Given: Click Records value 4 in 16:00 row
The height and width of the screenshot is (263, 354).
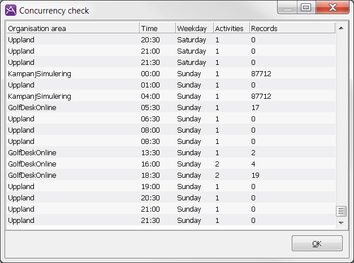Looking at the screenshot, I should (x=253, y=164).
